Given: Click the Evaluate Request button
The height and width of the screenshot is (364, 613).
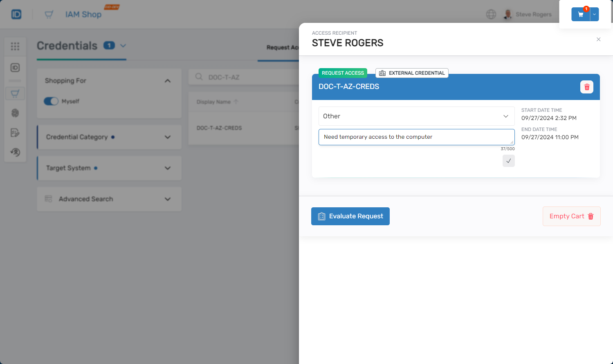Looking at the screenshot, I should coord(350,216).
